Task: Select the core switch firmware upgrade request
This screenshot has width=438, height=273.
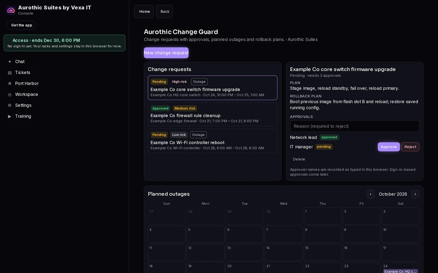Action: click(213, 88)
